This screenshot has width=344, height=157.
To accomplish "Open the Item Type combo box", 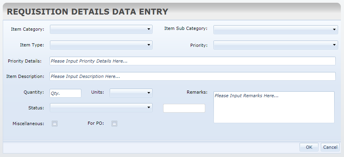I will [101, 45].
